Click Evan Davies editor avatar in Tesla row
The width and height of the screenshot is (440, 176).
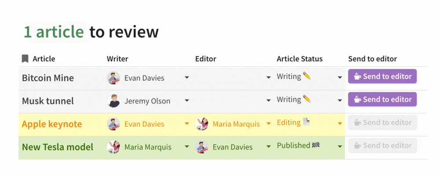click(202, 147)
